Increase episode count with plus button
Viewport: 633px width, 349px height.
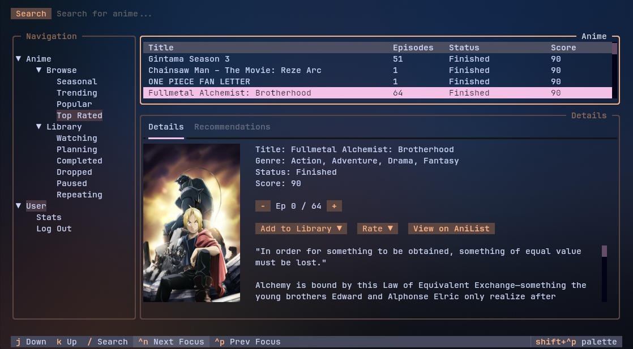coord(334,206)
